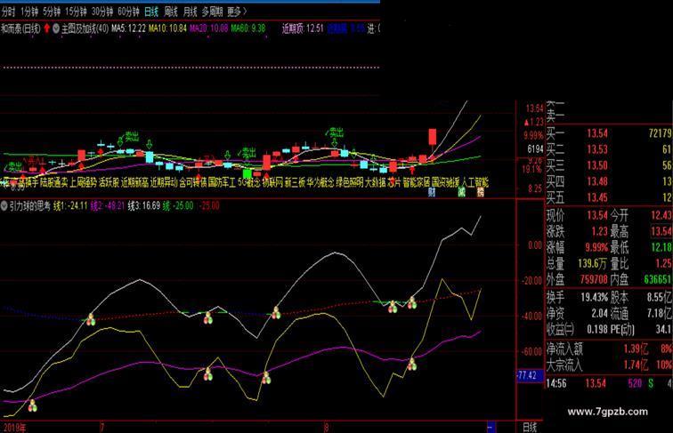Click the red up-arrow icon beside 和而泰(日线)
The width and height of the screenshot is (673, 433).
pos(47,28)
